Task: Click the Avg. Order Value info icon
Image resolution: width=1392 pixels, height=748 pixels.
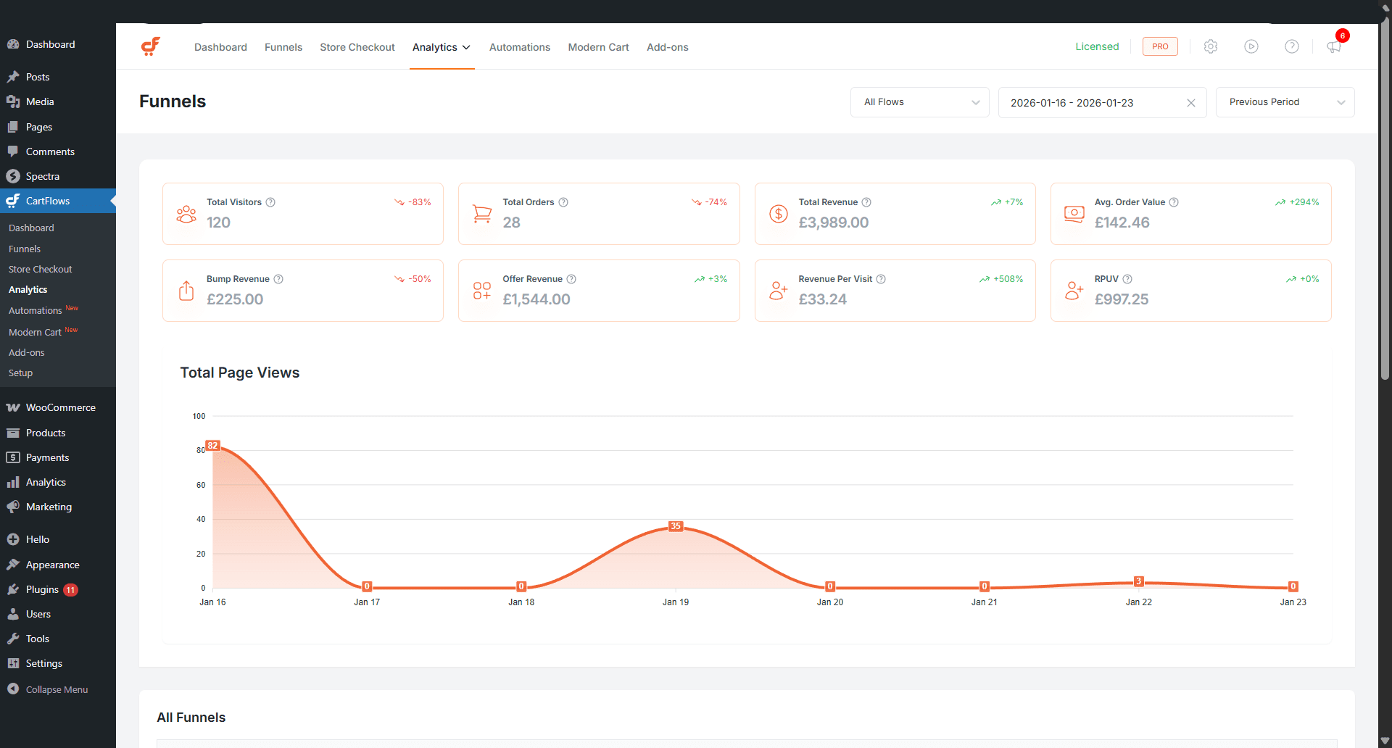Action: pyautogui.click(x=1174, y=202)
